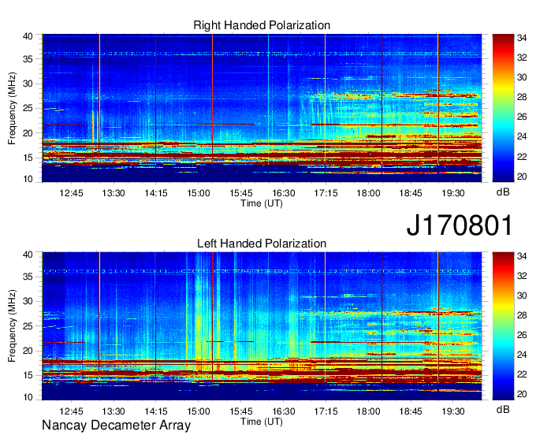Click the "Right Handed Polarization" plot title

(262, 25)
